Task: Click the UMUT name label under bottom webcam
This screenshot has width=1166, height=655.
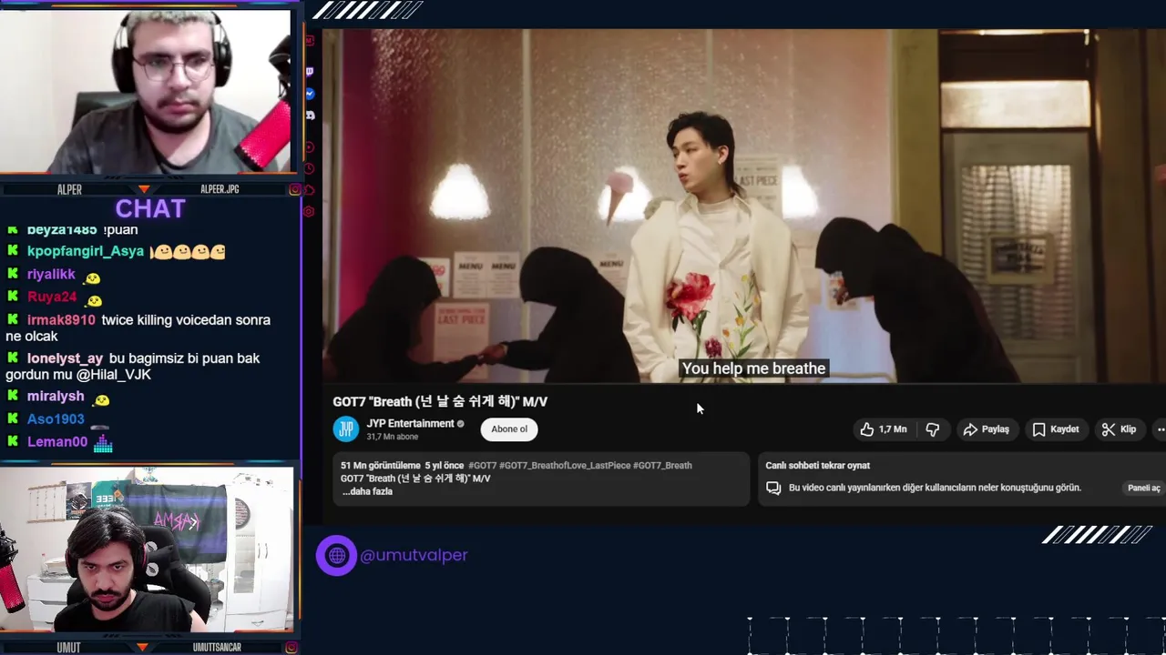Action: 68,647
